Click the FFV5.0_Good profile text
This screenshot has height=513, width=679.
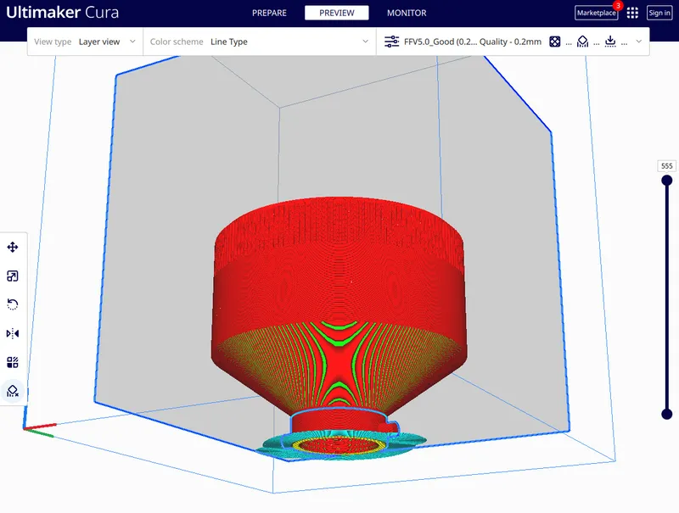(x=473, y=42)
